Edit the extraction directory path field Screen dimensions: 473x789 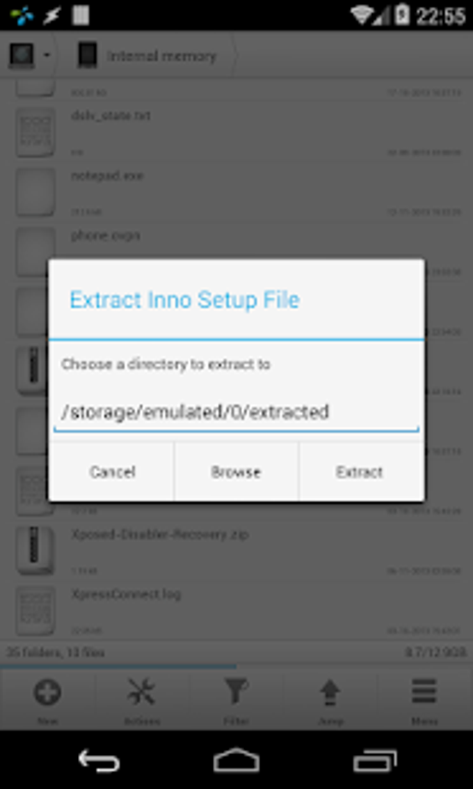pyautogui.click(x=236, y=412)
